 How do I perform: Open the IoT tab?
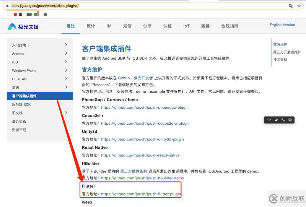pyautogui.click(x=186, y=26)
